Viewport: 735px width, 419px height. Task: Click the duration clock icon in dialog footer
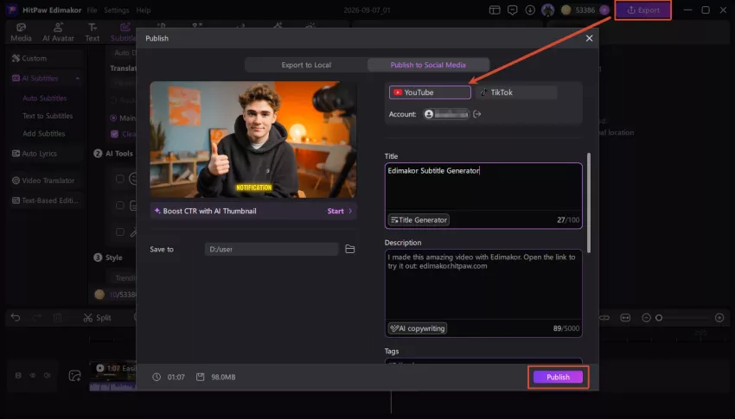[157, 377]
